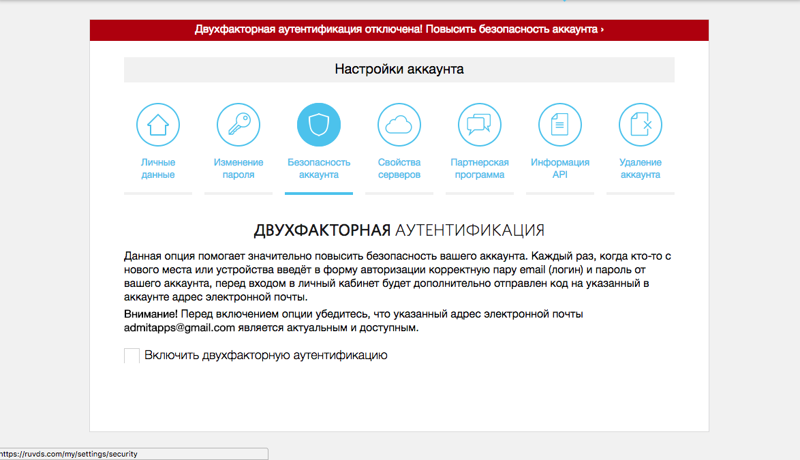Select the shield icon for Безопасность аккаунта
The image size is (800, 460).
pos(318,124)
